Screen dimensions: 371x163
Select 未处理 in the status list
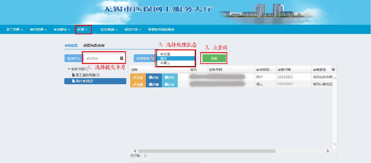(x=165, y=54)
